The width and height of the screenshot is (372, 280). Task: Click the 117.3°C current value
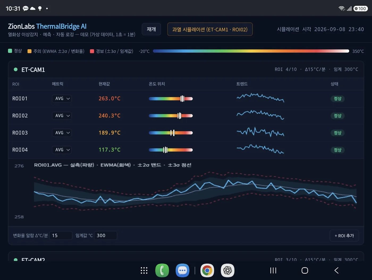click(x=109, y=150)
